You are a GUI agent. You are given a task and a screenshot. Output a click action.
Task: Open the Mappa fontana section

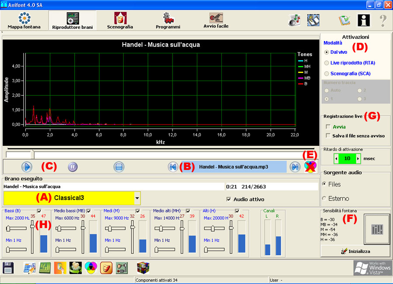pos(24,21)
